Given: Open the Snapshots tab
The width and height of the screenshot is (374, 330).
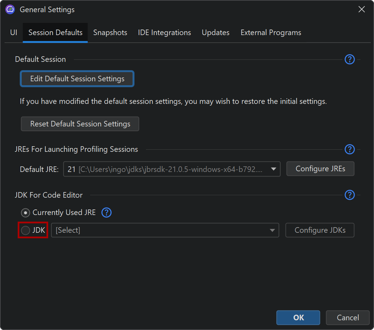Looking at the screenshot, I should (110, 33).
